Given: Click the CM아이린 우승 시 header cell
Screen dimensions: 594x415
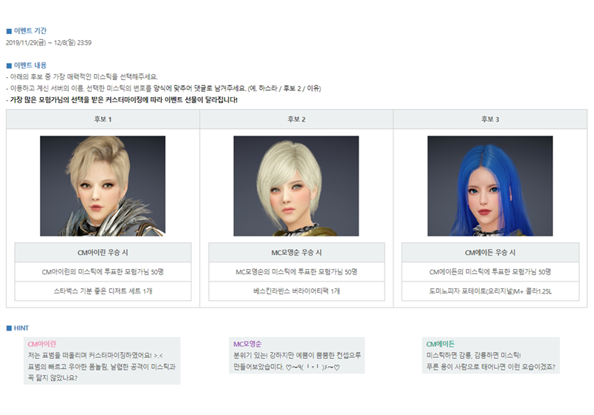Looking at the screenshot, I should (x=103, y=253).
